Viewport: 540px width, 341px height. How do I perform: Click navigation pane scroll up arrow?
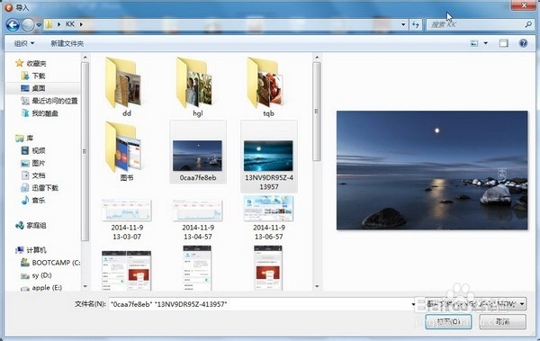[x=85, y=57]
